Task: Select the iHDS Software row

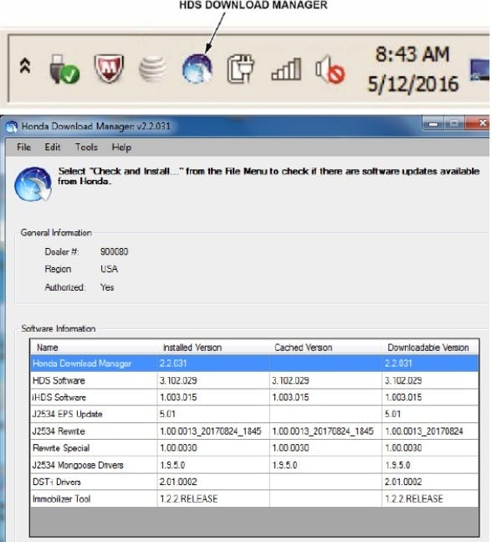Action: pyautogui.click(x=254, y=397)
